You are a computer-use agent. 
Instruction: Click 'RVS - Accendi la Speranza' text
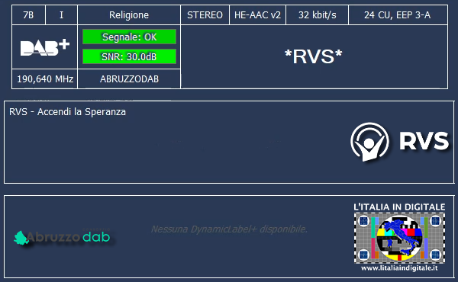[x=67, y=112]
